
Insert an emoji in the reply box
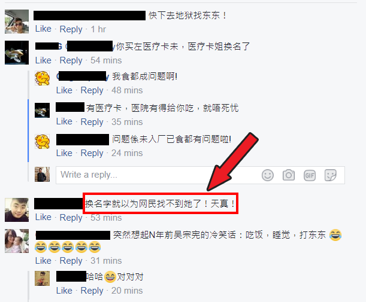[x=268, y=175]
